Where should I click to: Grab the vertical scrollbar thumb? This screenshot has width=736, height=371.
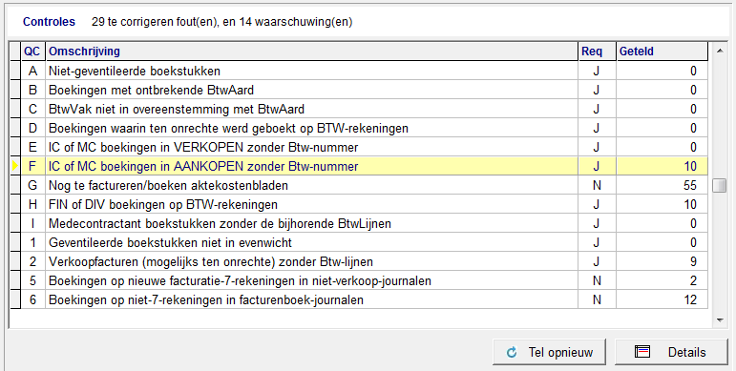(x=720, y=185)
